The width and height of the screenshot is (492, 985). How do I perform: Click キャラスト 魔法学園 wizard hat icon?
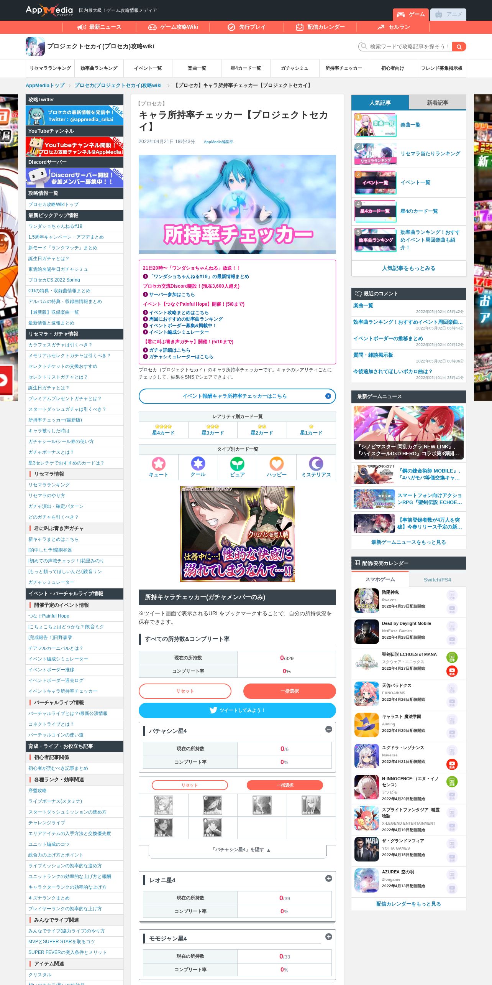point(367,725)
